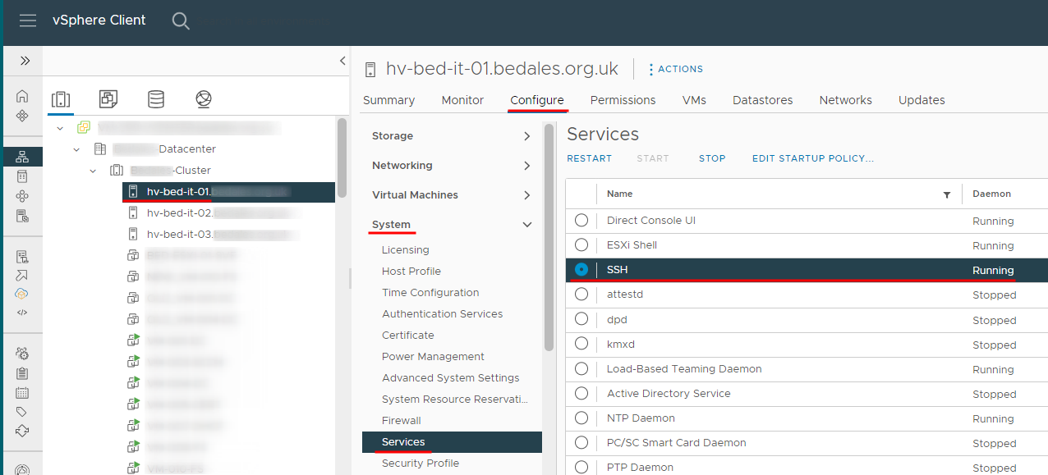
Task: Click the Configure menu vertical scrollbar
Action: [549, 238]
